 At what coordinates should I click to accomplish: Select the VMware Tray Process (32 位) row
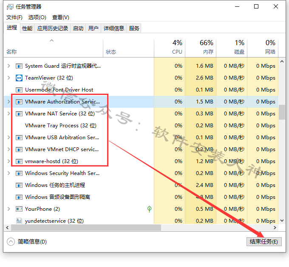pos(141,126)
